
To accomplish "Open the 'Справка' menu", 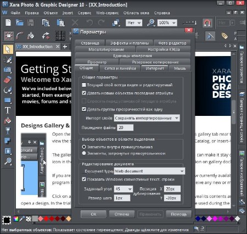I will point(162,13).
